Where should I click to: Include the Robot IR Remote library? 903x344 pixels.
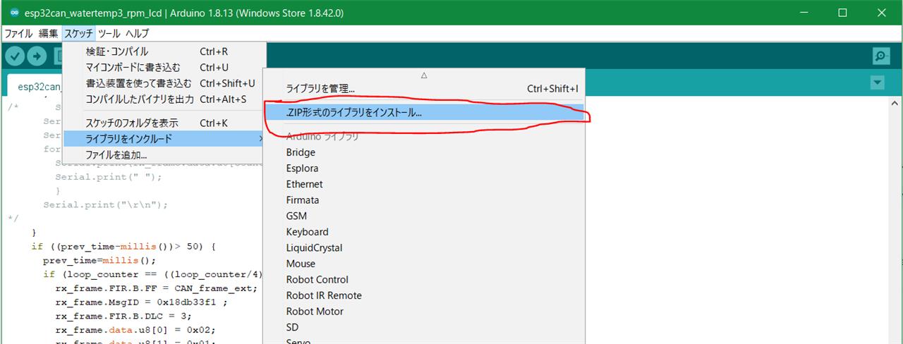(x=424, y=295)
